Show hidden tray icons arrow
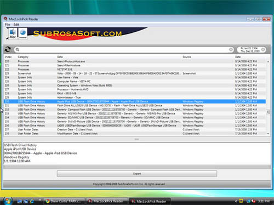 (236, 201)
